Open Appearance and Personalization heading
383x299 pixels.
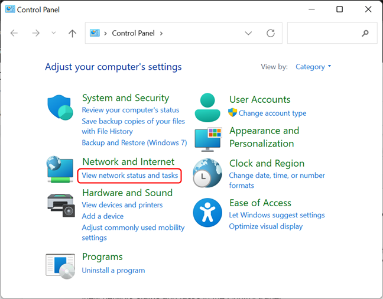click(x=264, y=137)
